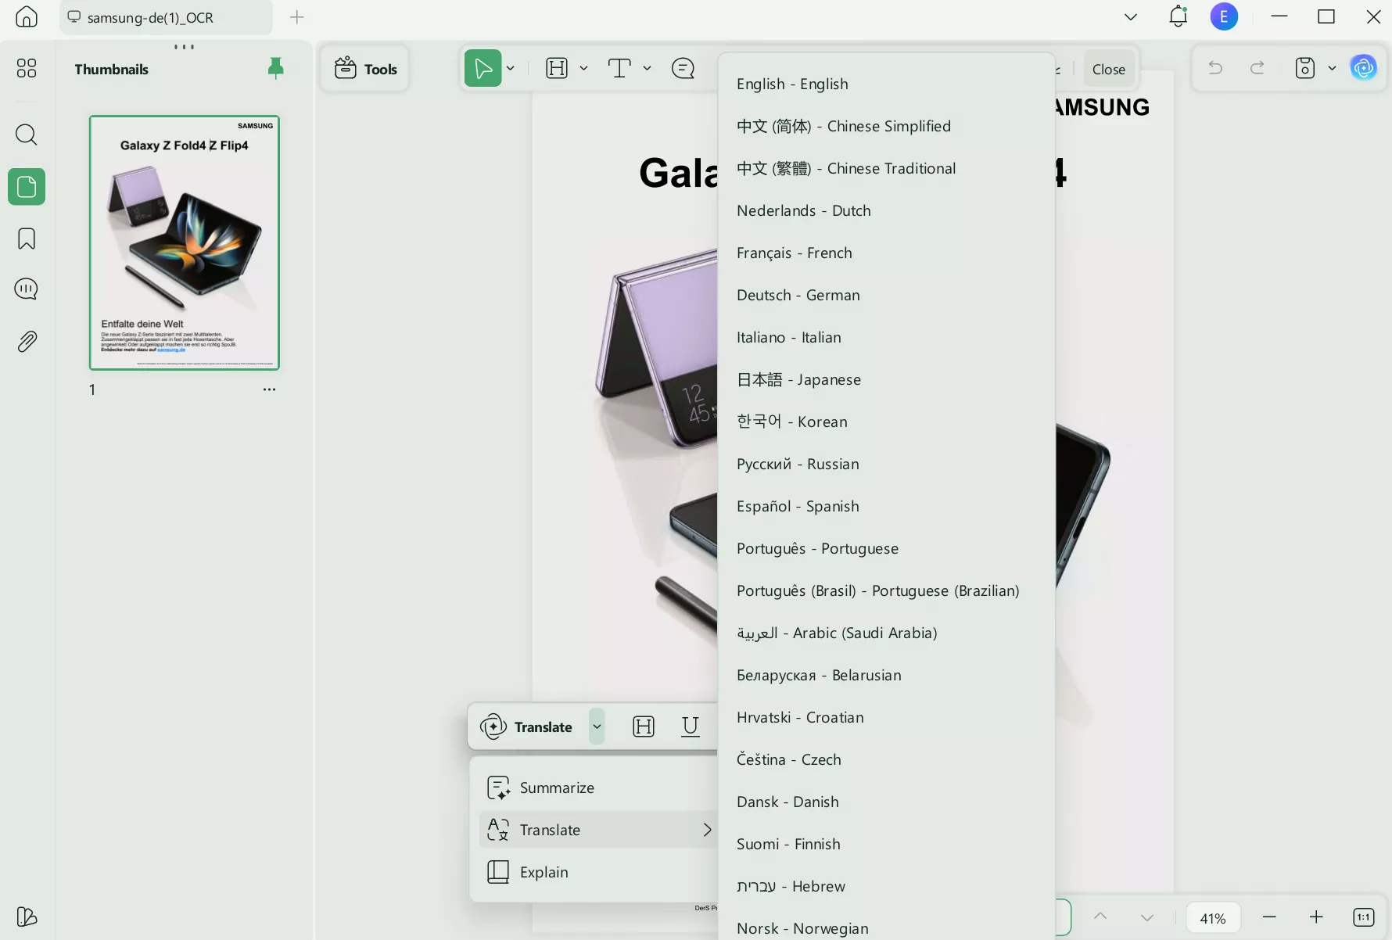Select Italiano - Italian language

pyautogui.click(x=886, y=337)
